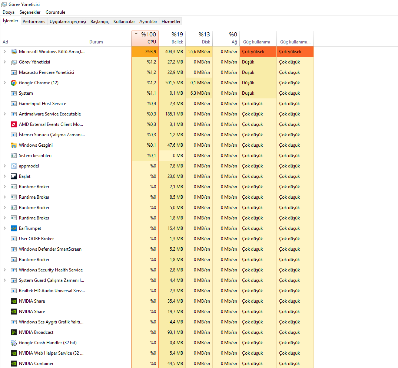Click the GameInput Host Service icon
This screenshot has width=398, height=368.
[x=14, y=104]
